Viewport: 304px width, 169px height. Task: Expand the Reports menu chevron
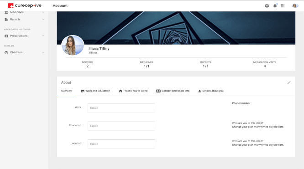tap(43, 19)
